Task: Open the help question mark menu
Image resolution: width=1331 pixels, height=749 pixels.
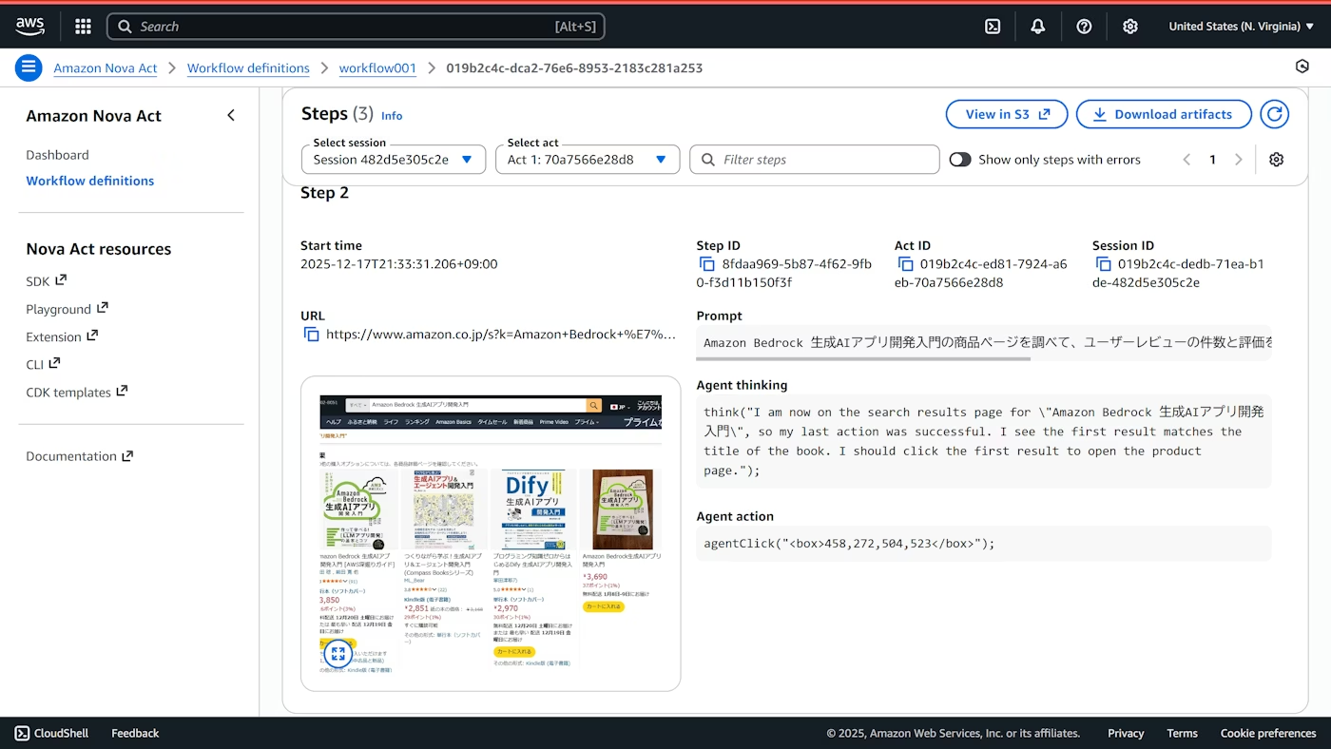Action: pyautogui.click(x=1084, y=27)
